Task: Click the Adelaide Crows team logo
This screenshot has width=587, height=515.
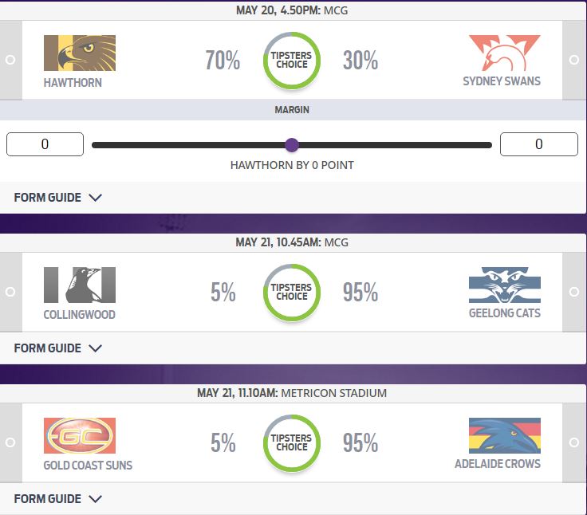Action: click(505, 435)
